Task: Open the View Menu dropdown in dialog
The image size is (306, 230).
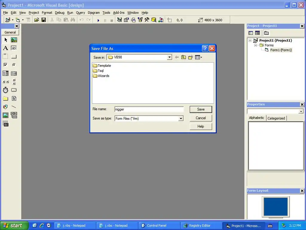Action: click(x=199, y=57)
